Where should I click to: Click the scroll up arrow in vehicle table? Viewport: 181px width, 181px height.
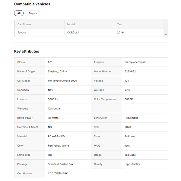click(x=166, y=22)
